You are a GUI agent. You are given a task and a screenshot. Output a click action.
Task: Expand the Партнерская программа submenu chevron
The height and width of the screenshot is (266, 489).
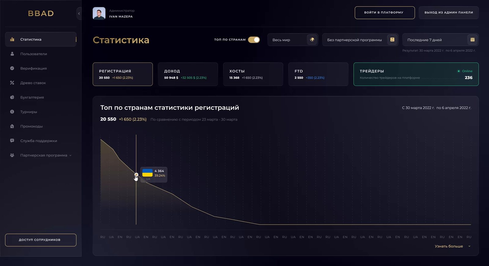tap(70, 156)
